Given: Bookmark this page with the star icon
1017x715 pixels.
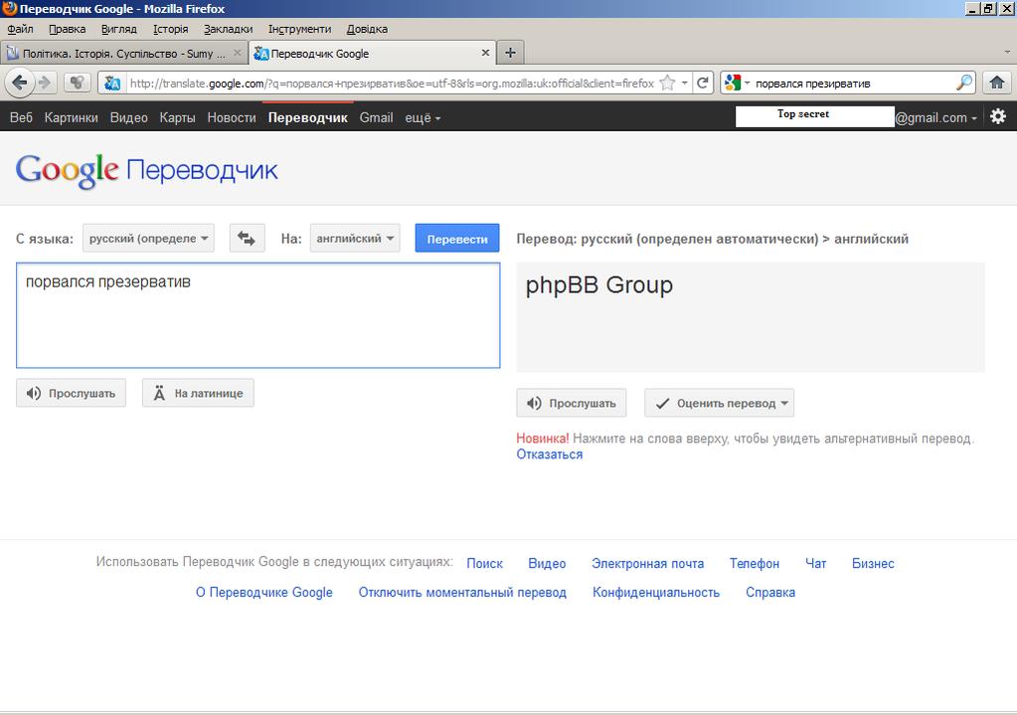Looking at the screenshot, I should tap(667, 84).
